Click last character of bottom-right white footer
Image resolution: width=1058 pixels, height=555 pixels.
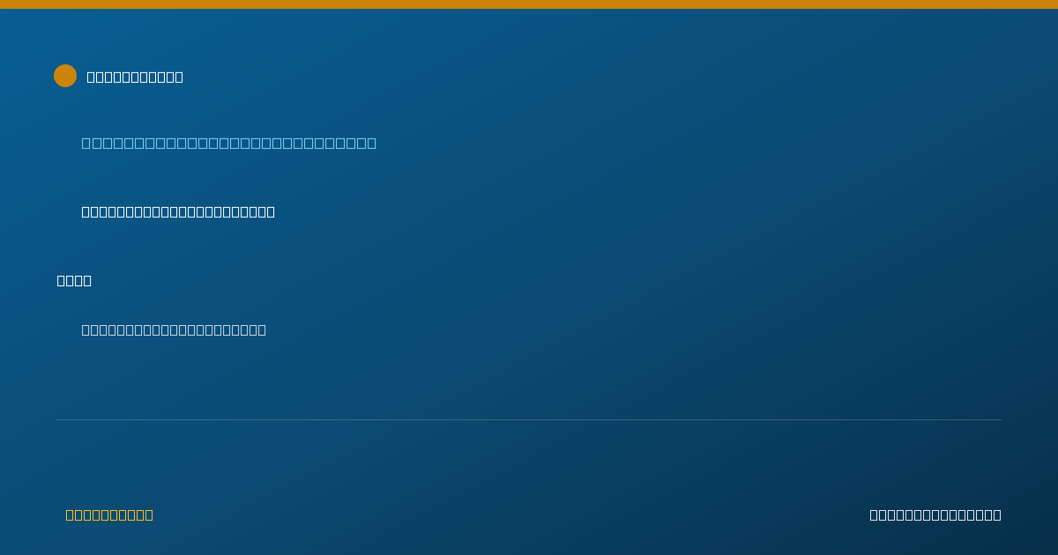click(997, 514)
